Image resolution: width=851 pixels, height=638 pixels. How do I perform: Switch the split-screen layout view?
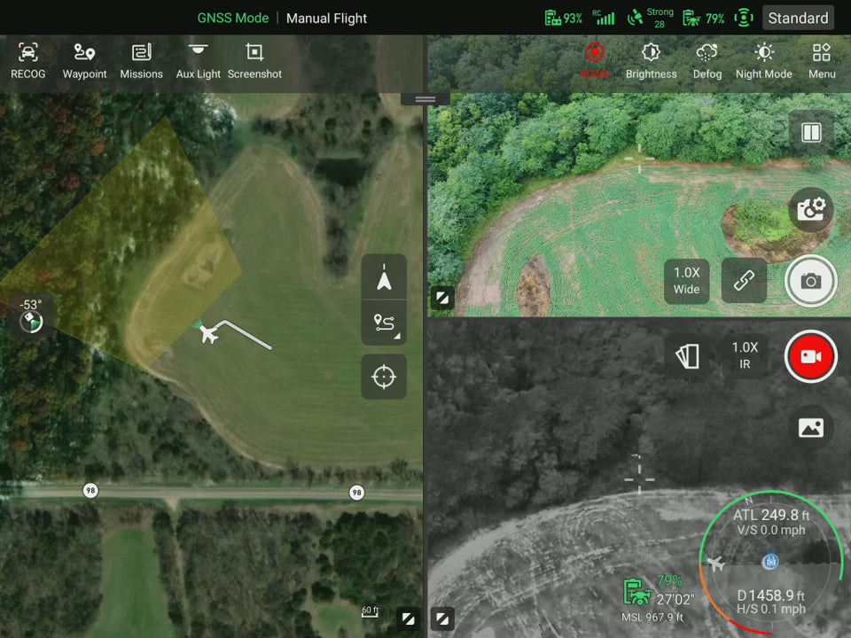click(x=811, y=133)
